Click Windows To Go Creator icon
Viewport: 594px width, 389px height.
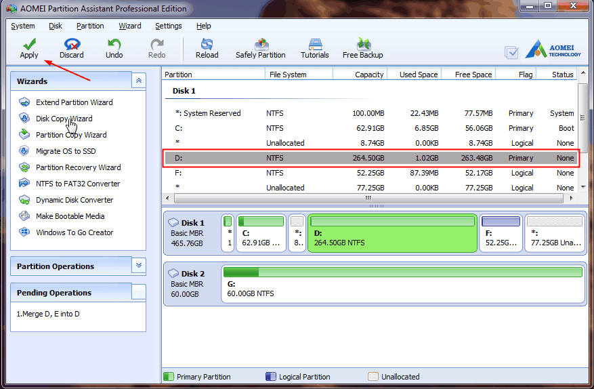point(24,232)
